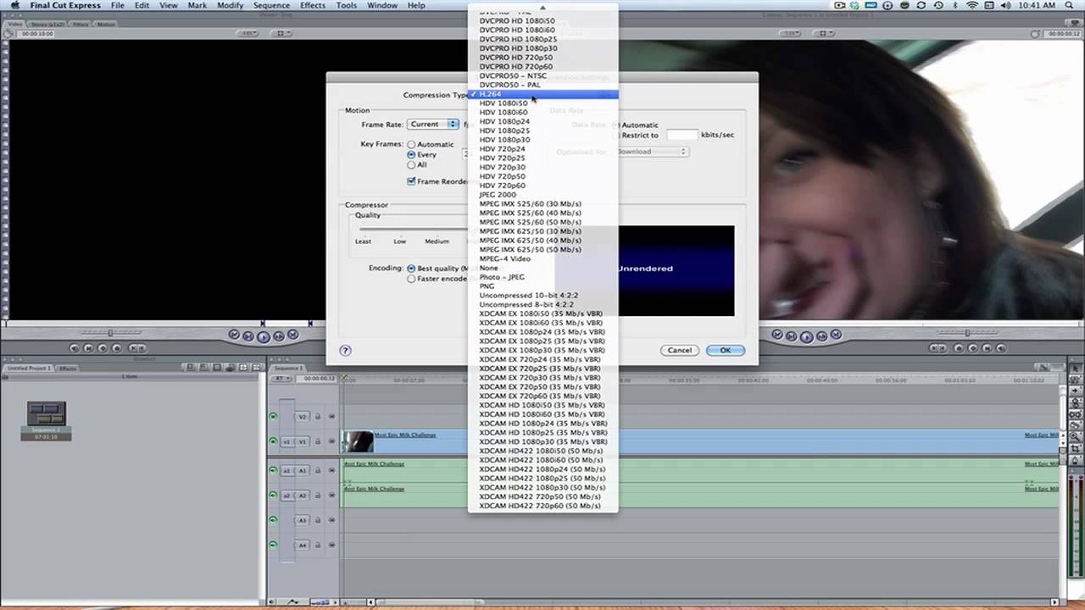Viewport: 1085px width, 610px height.
Task: Play the Viewer clip
Action: tap(264, 336)
